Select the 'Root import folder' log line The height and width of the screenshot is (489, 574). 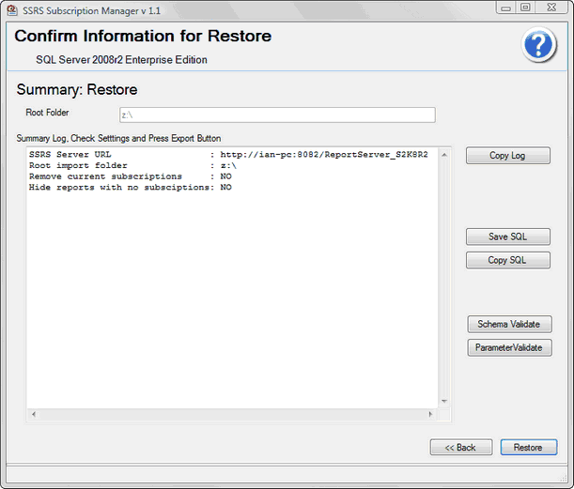pos(132,165)
